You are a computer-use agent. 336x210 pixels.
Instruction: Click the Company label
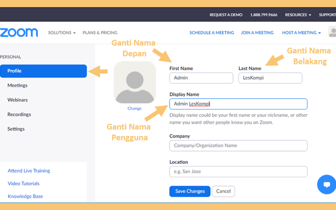coord(180,136)
